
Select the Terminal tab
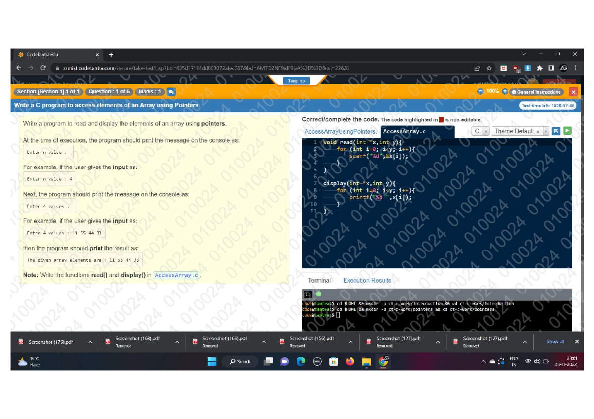pyautogui.click(x=319, y=280)
